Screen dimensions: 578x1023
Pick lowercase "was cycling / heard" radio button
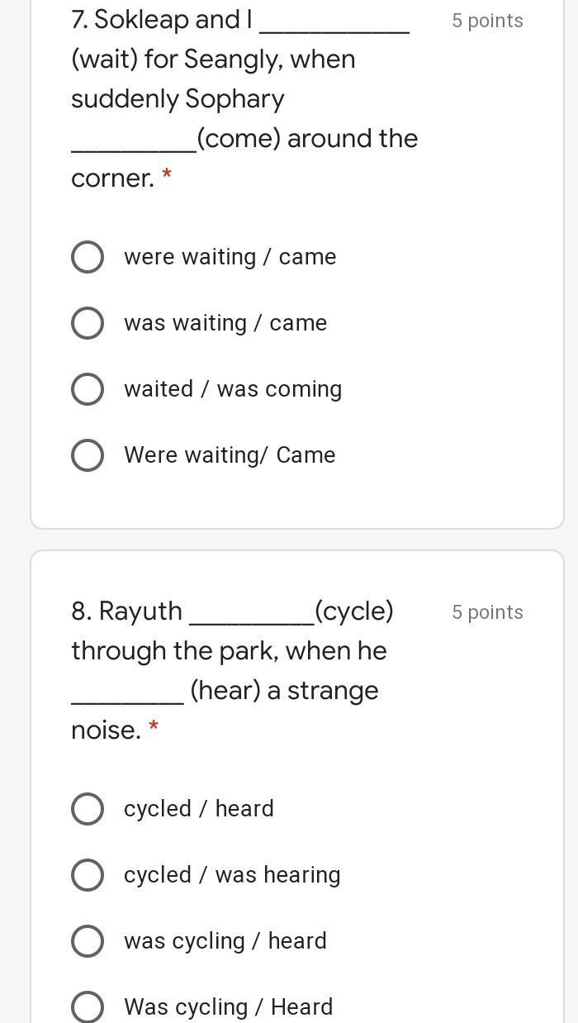[x=88, y=941]
